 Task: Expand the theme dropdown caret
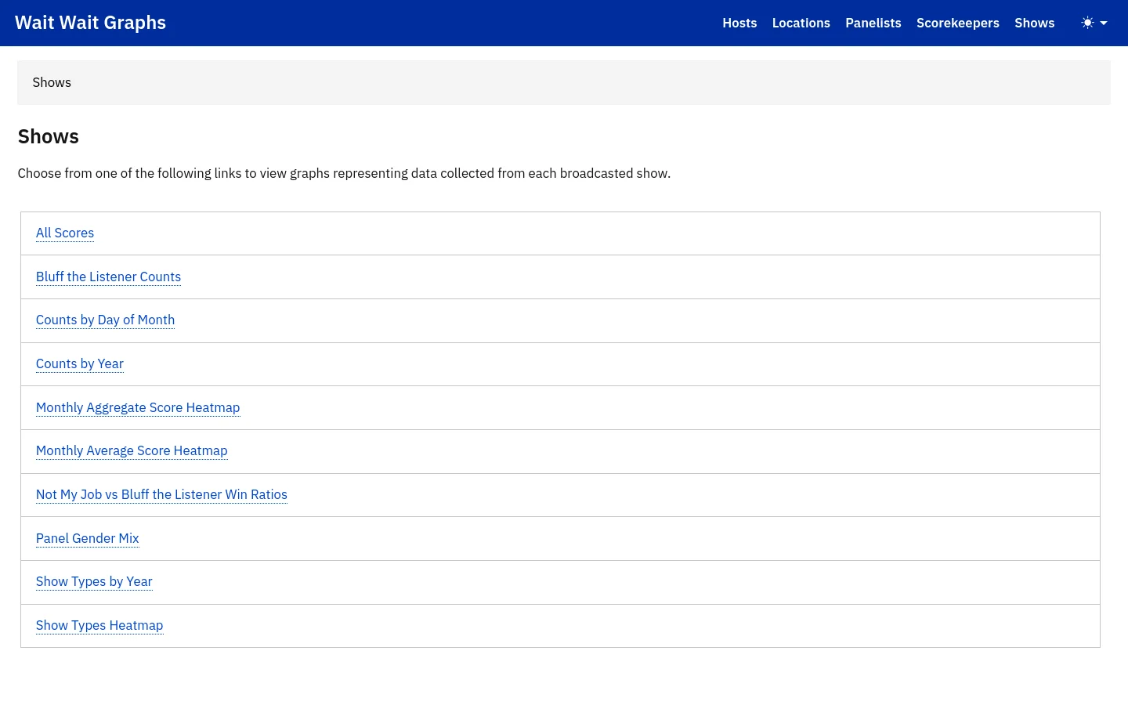[1104, 23]
